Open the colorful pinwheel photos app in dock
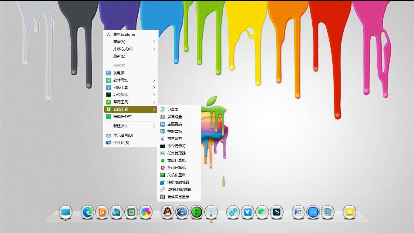 pos(146,212)
